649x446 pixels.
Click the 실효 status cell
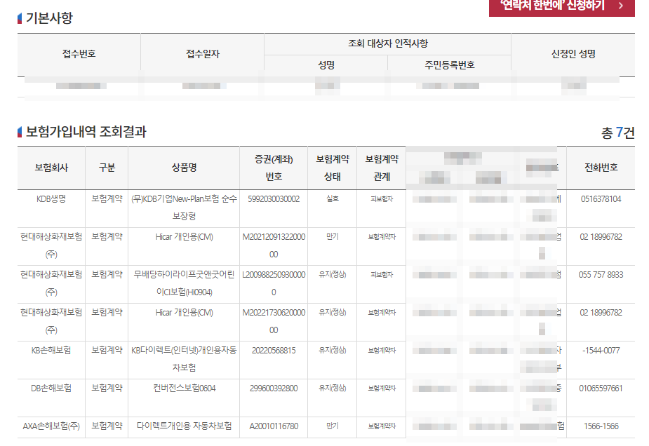pos(333,199)
